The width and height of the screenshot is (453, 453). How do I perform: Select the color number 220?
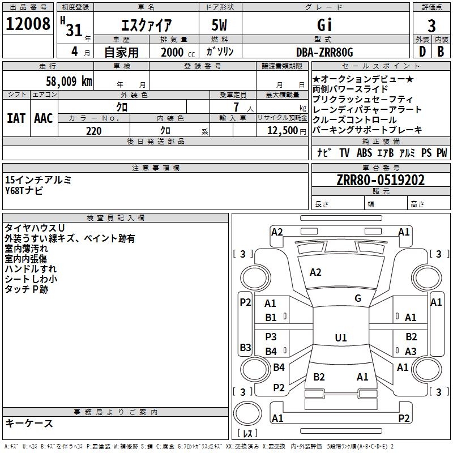tap(94, 131)
